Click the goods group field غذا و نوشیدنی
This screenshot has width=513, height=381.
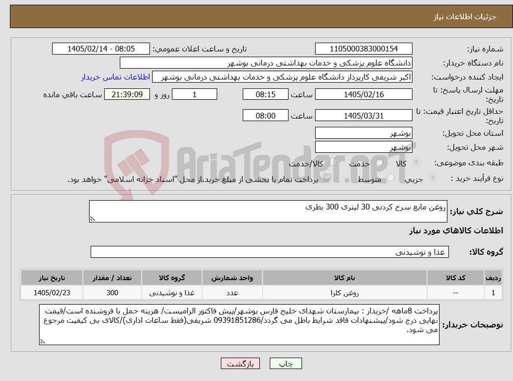tap(270, 252)
